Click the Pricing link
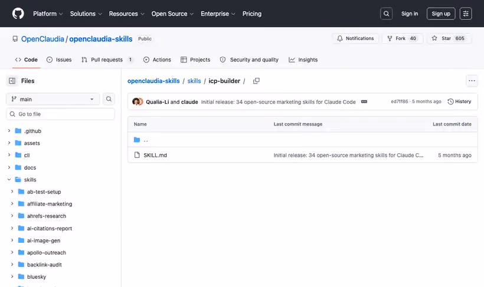 [252, 14]
